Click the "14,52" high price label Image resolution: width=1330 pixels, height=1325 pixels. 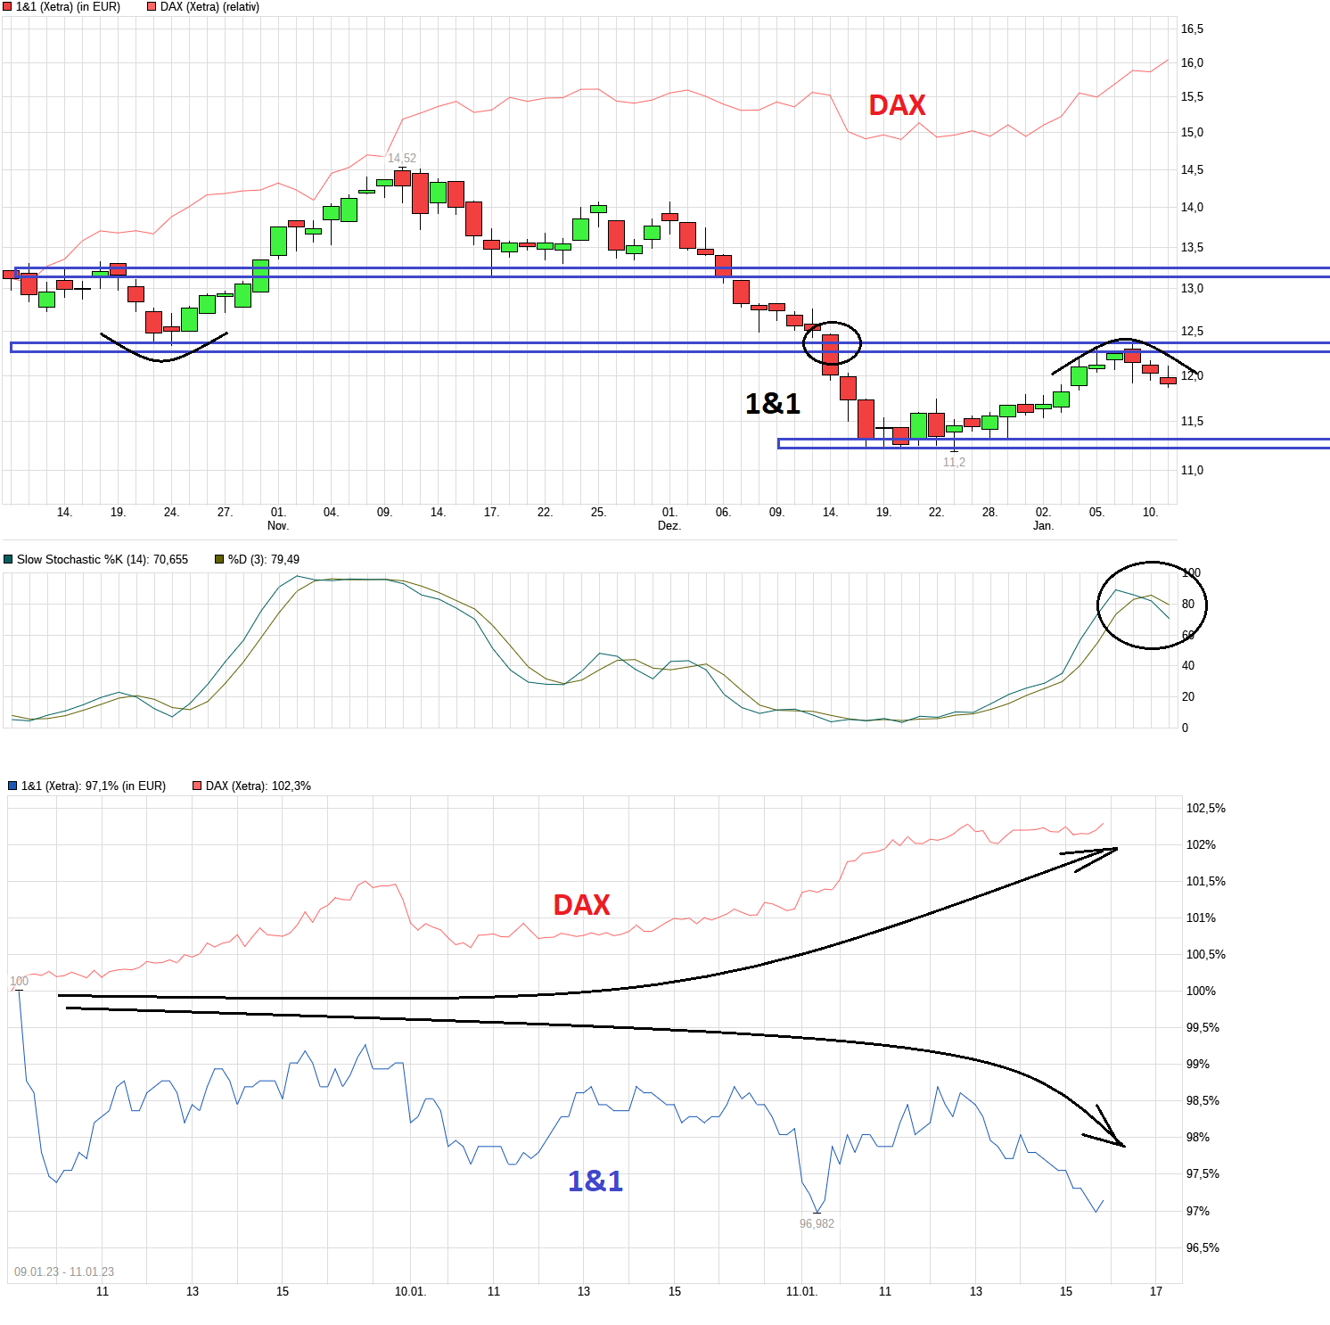402,159
